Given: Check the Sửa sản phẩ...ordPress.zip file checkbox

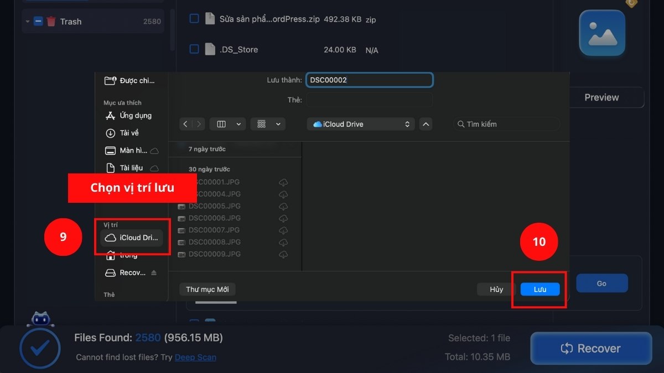Looking at the screenshot, I should pos(194,19).
